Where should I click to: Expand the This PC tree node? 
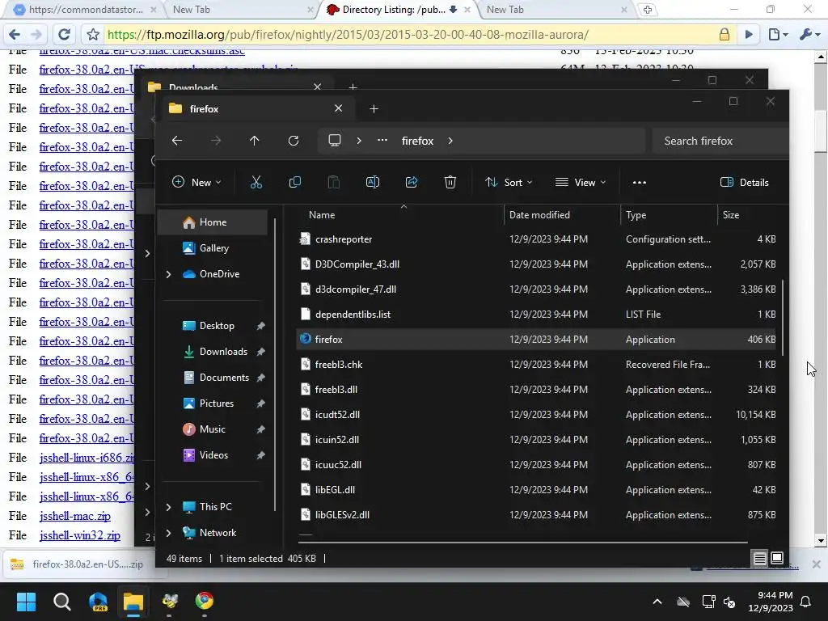pyautogui.click(x=168, y=507)
